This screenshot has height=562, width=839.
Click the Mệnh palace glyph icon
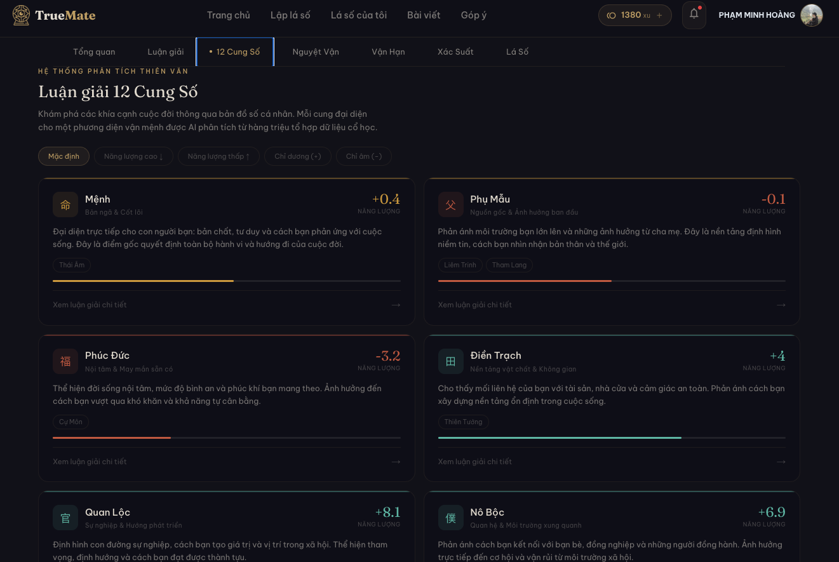coord(65,204)
